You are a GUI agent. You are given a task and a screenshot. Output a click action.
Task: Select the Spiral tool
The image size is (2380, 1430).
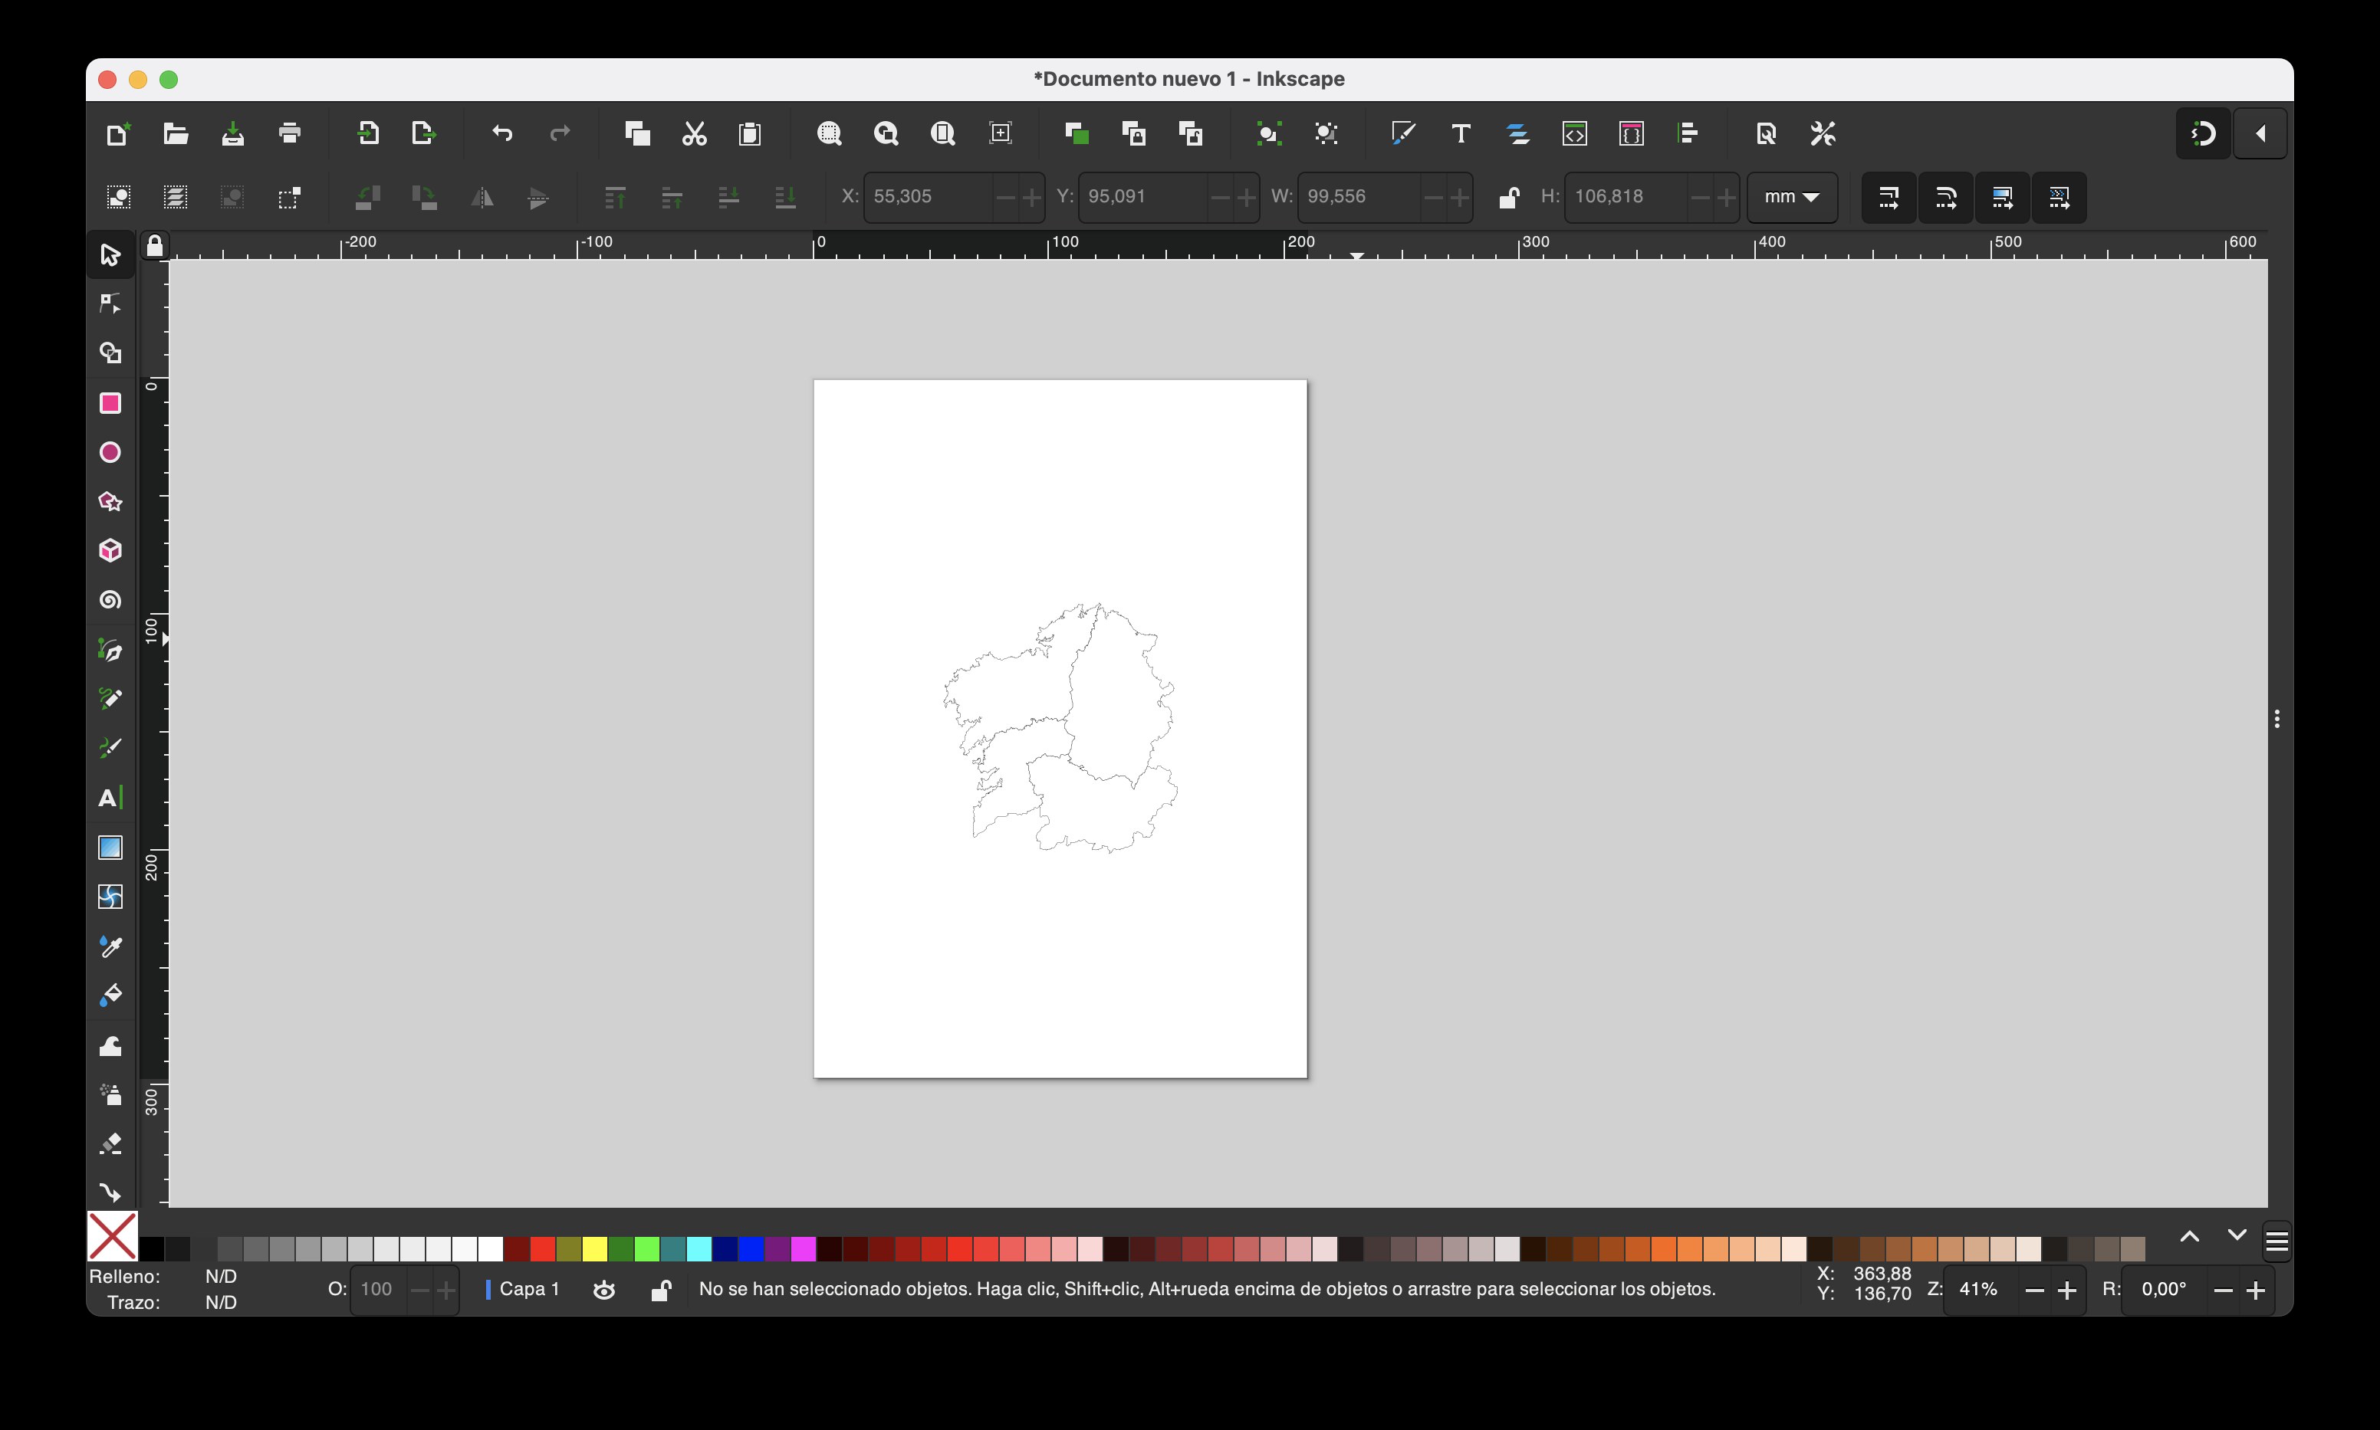[110, 599]
